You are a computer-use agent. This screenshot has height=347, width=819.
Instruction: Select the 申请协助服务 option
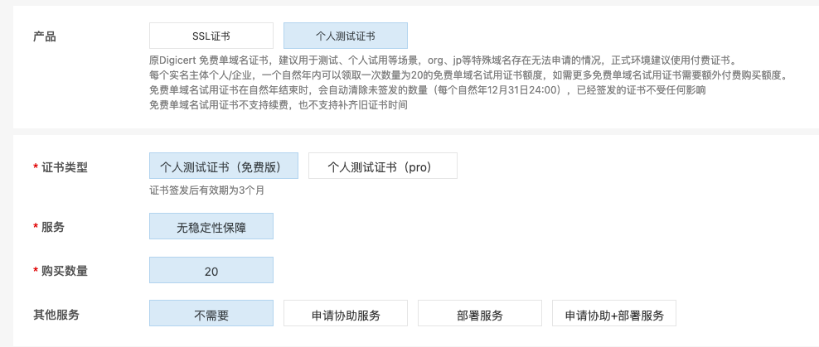pyautogui.click(x=346, y=315)
